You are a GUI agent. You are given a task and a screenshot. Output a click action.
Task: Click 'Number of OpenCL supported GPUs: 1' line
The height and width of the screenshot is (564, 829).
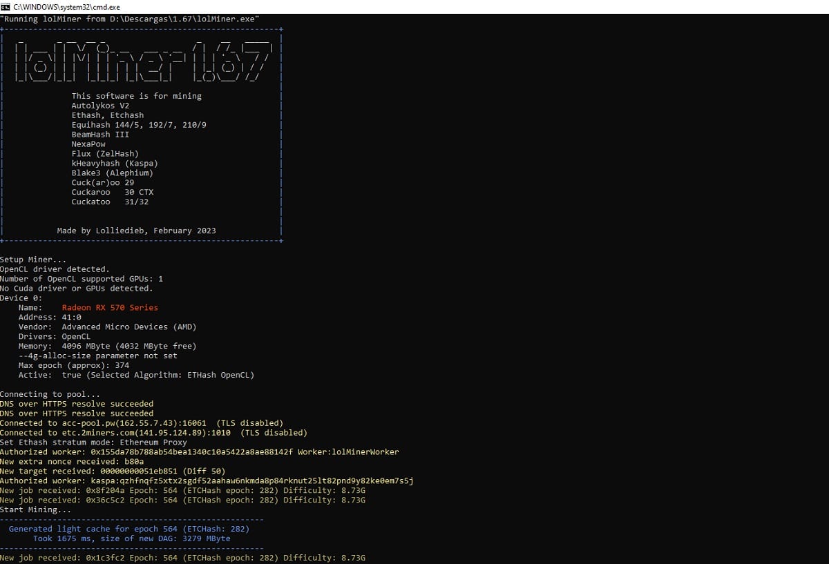tap(82, 279)
